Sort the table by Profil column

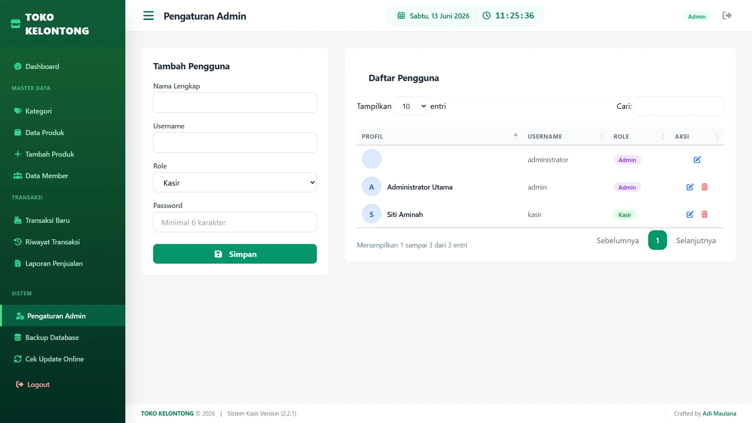click(x=437, y=136)
